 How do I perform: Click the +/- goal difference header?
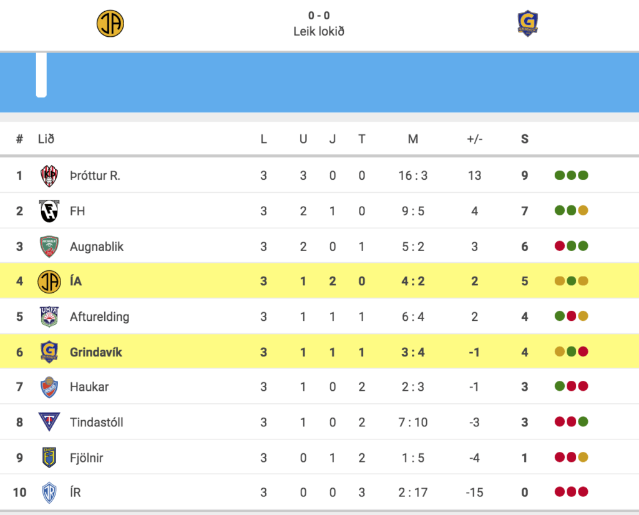click(474, 139)
